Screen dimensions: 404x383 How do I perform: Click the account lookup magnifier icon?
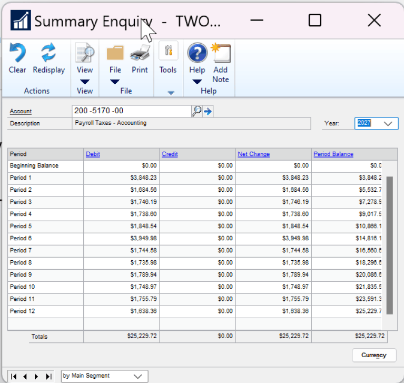click(197, 111)
